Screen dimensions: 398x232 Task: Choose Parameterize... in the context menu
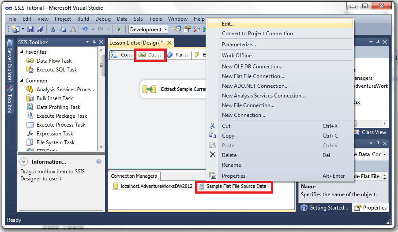pos(280,45)
